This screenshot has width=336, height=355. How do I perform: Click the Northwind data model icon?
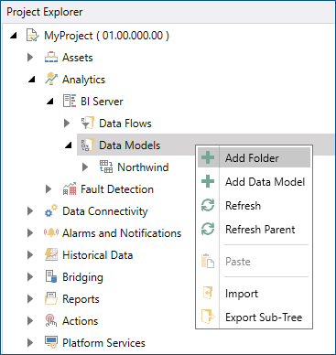(x=106, y=167)
